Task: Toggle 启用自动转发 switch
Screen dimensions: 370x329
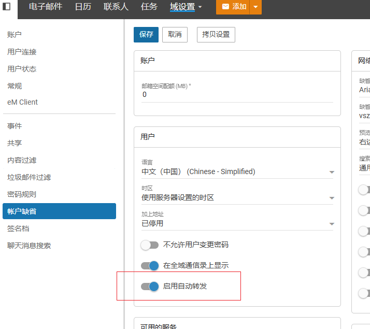Action: pyautogui.click(x=150, y=287)
